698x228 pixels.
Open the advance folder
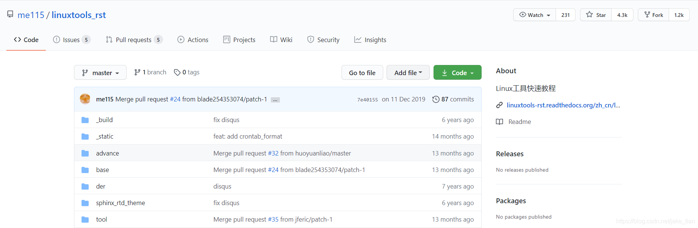(x=107, y=153)
